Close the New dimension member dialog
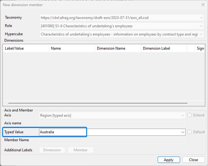Screen dimensions: 208x166 point(203,5)
